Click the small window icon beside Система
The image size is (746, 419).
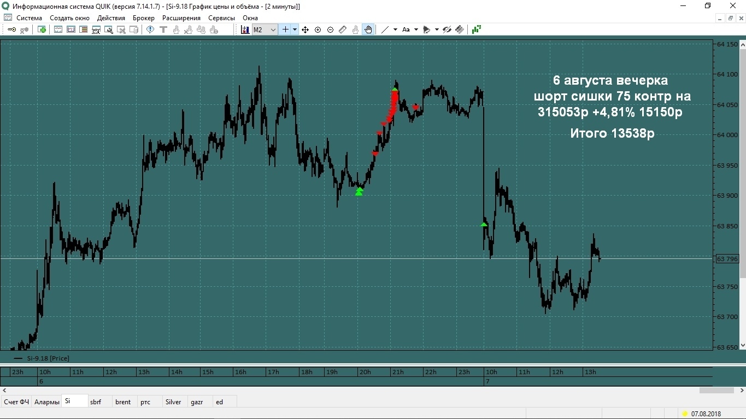[x=8, y=18]
